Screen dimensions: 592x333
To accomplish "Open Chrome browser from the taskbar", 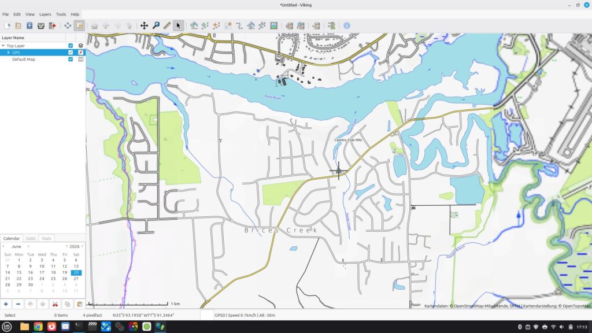I will 38,327.
